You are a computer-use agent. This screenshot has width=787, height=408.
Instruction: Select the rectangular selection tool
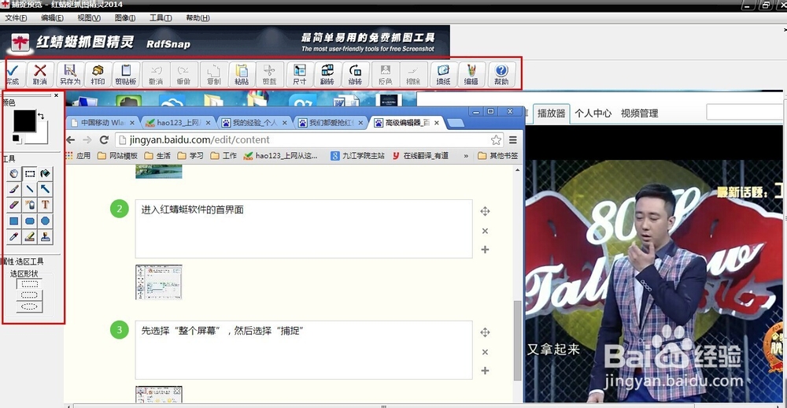click(30, 174)
